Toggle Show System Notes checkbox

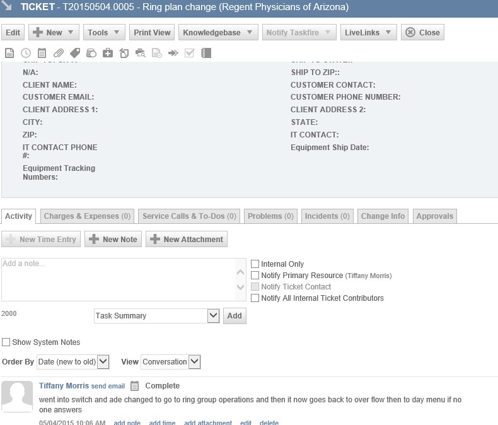[x=6, y=342]
